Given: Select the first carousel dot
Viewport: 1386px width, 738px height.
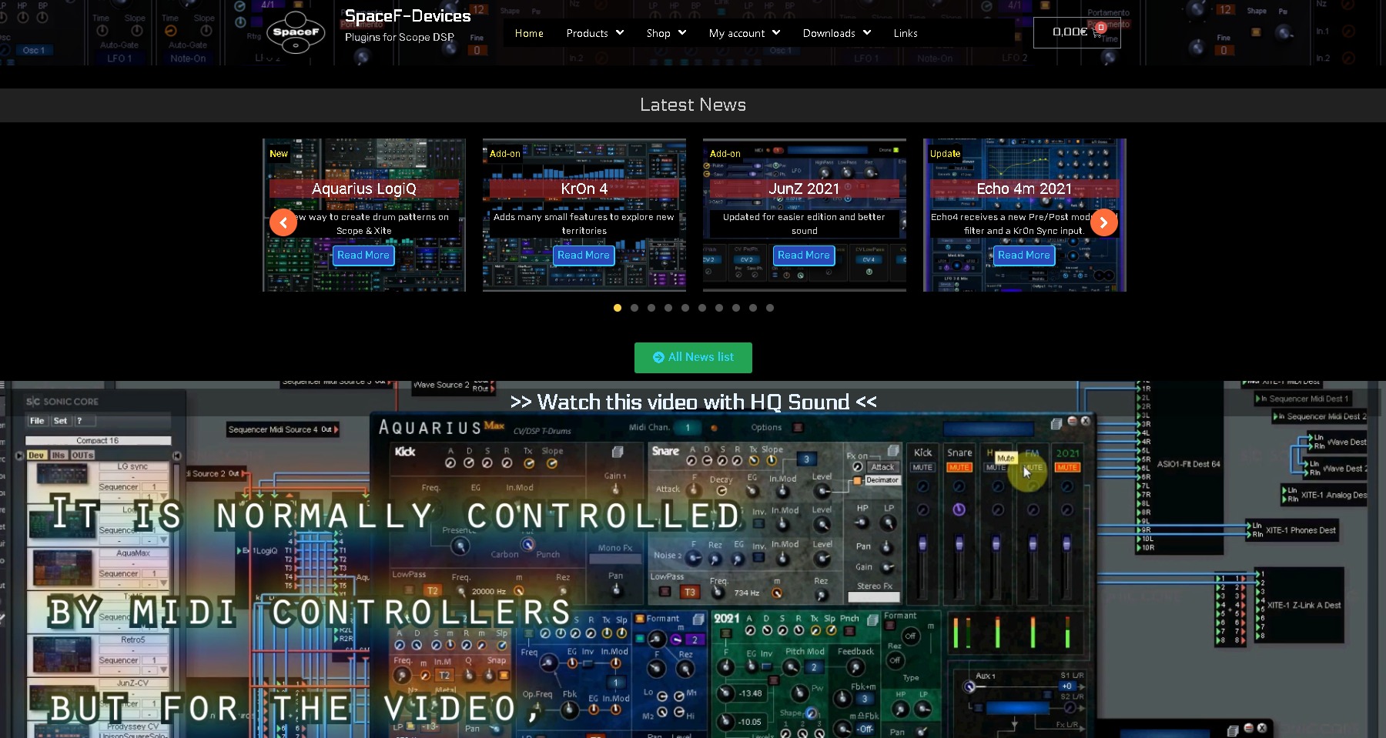Looking at the screenshot, I should click(618, 308).
